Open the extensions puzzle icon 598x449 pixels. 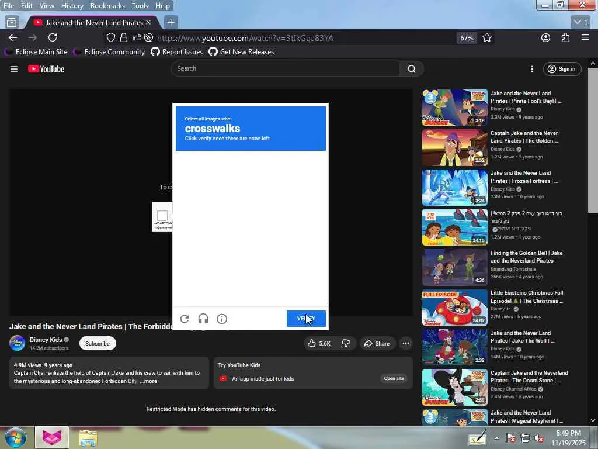[565, 37]
